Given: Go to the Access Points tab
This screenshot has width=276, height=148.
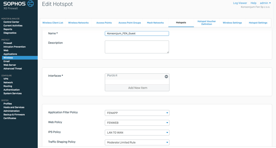Looking at the screenshot, I should 104,23.
